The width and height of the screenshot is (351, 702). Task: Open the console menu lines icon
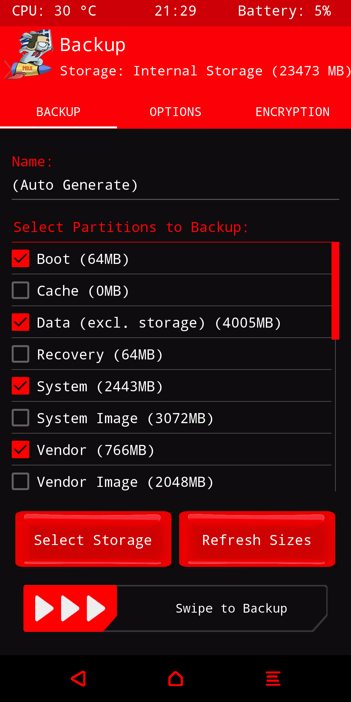pos(273,679)
